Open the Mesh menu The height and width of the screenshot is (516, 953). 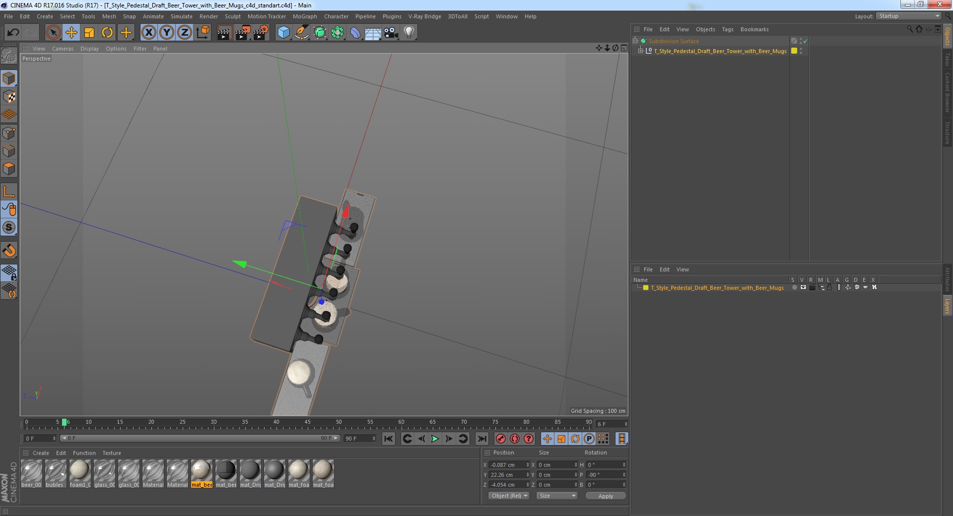tap(109, 16)
